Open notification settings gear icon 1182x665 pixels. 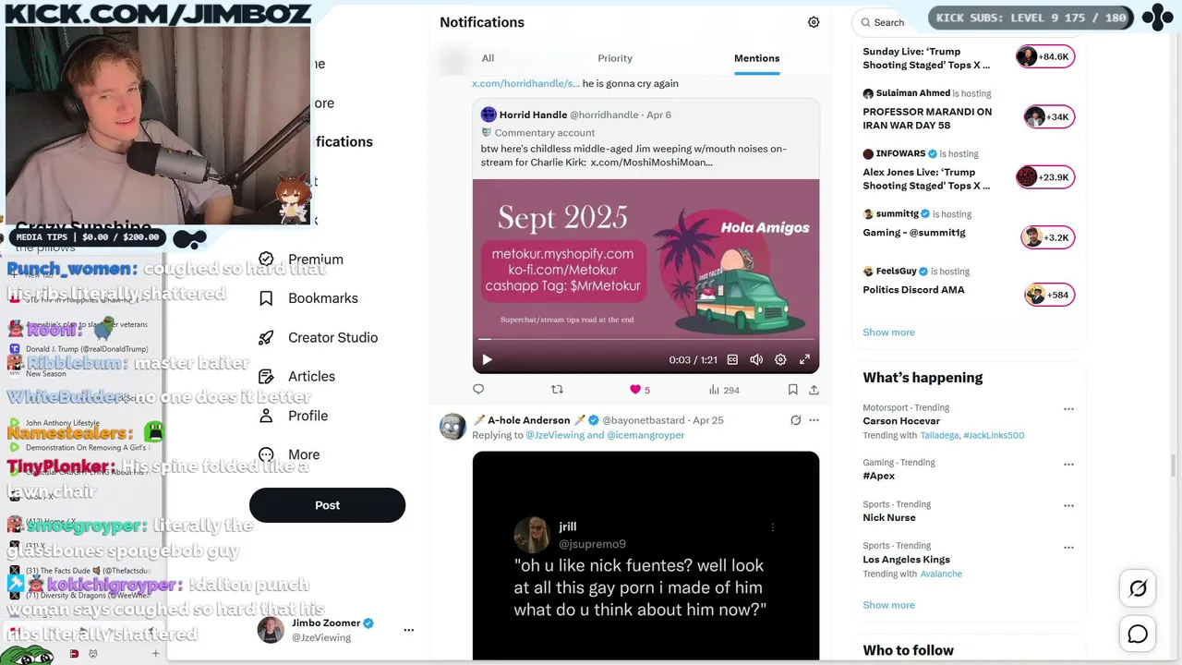pyautogui.click(x=814, y=22)
